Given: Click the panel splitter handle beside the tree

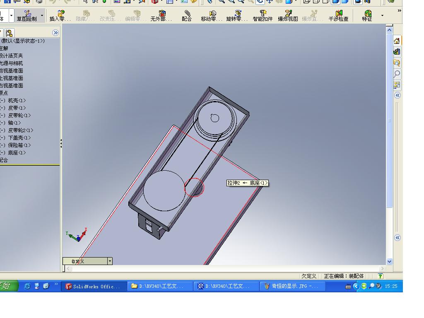Looking at the screenshot, I should 61,143.
